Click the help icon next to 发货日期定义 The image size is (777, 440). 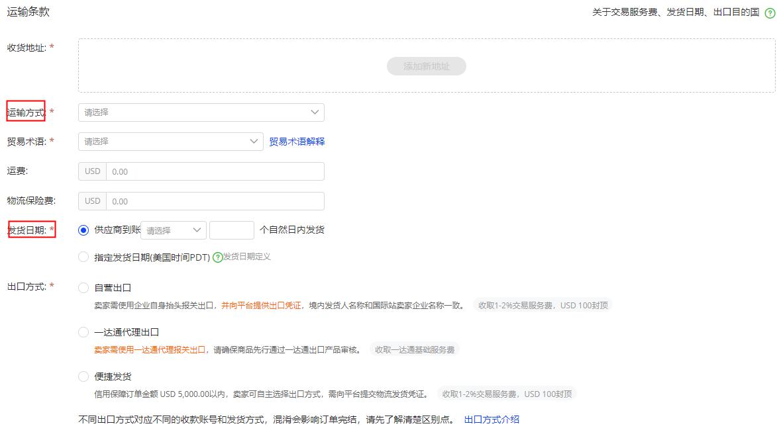(217, 257)
